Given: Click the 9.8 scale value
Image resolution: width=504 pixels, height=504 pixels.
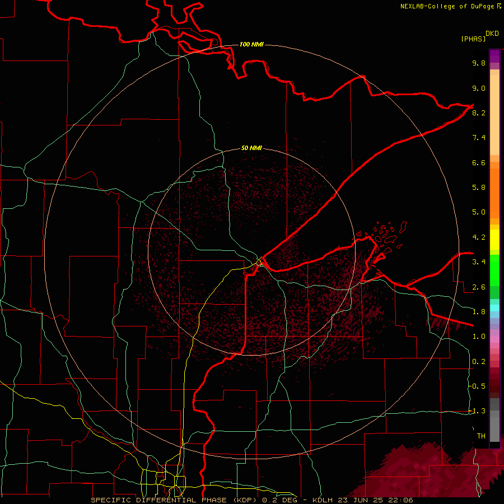Looking at the screenshot, I should click(479, 63).
